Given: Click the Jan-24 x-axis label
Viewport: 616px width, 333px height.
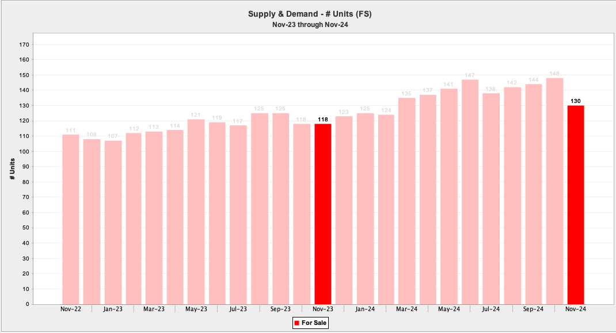Looking at the screenshot, I should (x=365, y=309).
